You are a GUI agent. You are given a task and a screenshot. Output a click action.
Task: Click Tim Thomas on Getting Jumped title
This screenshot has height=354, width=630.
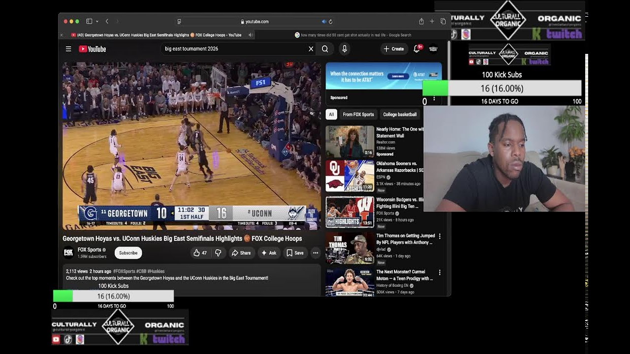(x=405, y=239)
